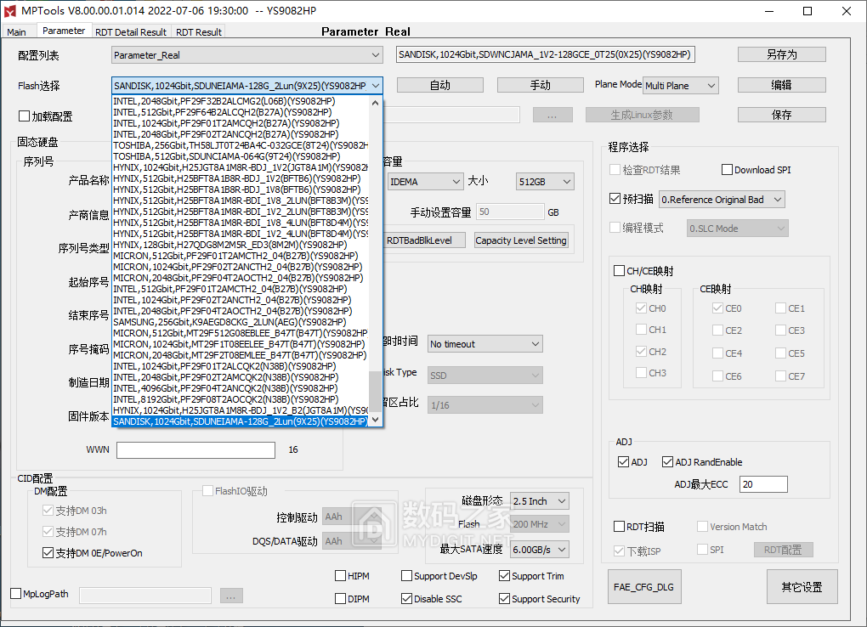The height and width of the screenshot is (627, 867).
Task: Click the MPTools app icon in title bar
Action: 10,10
